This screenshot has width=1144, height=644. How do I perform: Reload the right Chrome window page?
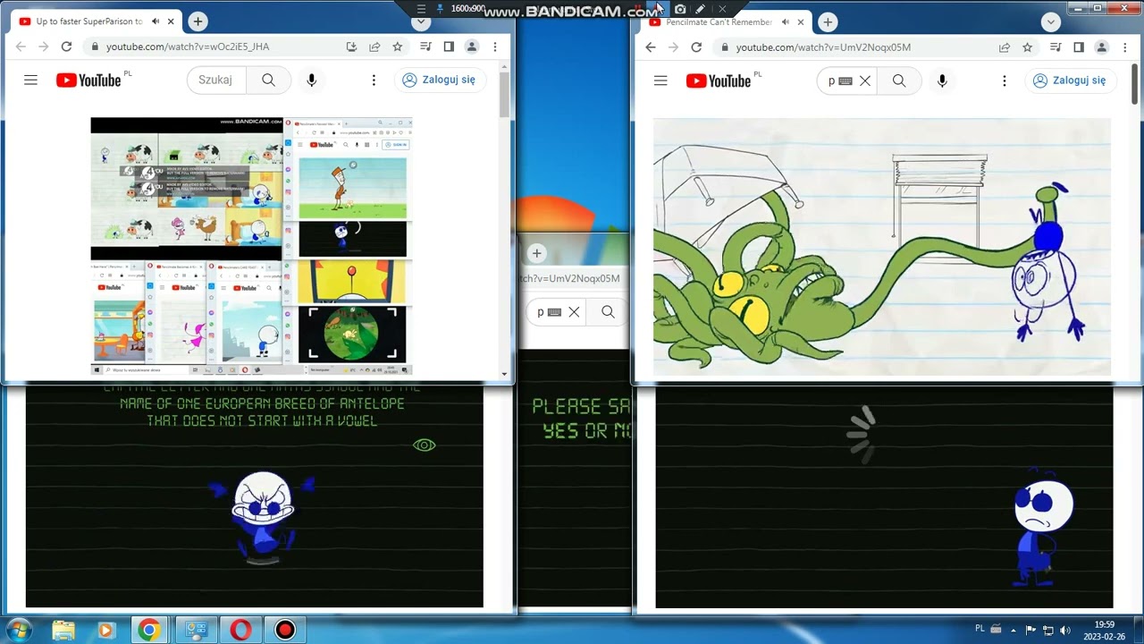pos(696,47)
